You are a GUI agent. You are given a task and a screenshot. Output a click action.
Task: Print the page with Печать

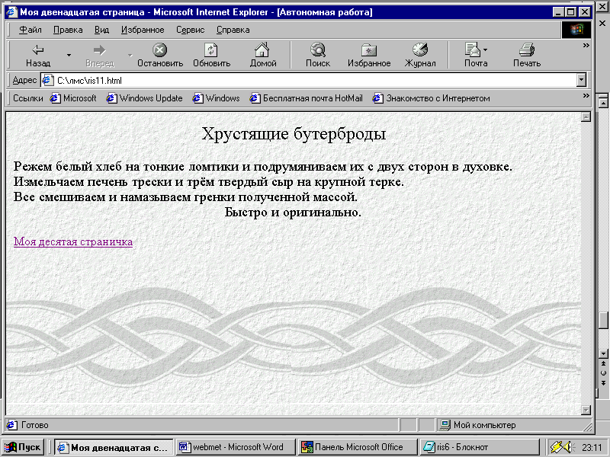(527, 55)
